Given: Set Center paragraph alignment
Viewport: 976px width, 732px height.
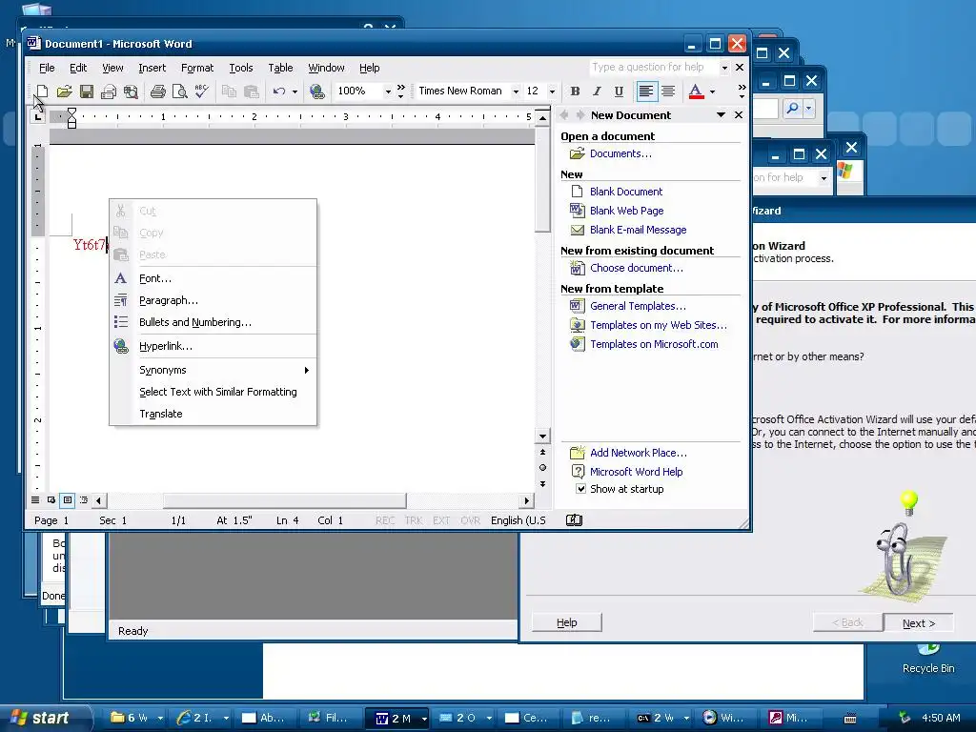Looking at the screenshot, I should 668,91.
